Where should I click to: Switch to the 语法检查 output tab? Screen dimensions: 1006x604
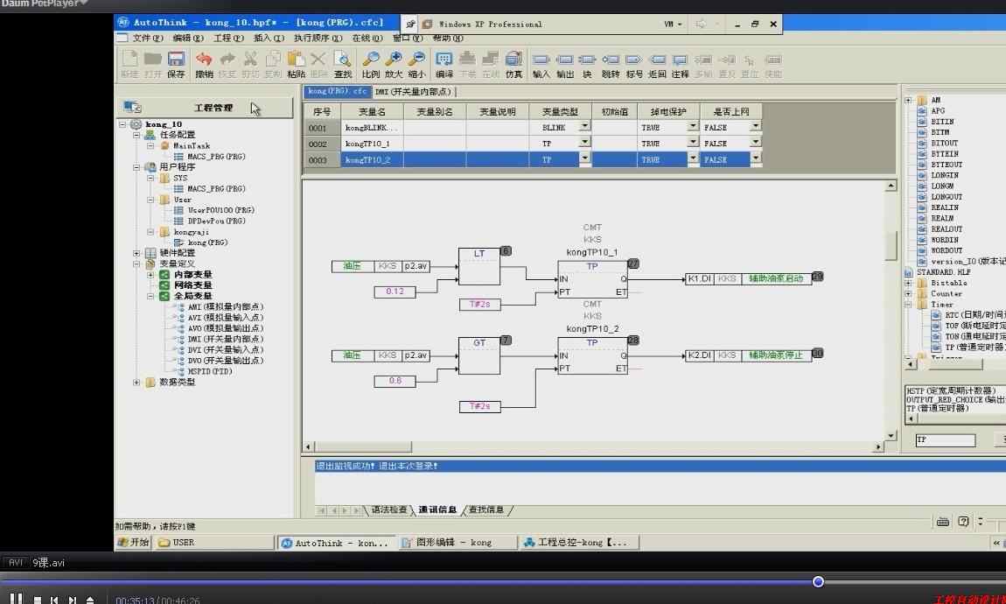388,509
